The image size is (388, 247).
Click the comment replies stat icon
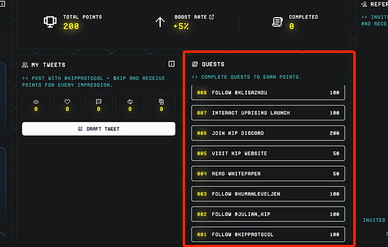click(x=99, y=102)
